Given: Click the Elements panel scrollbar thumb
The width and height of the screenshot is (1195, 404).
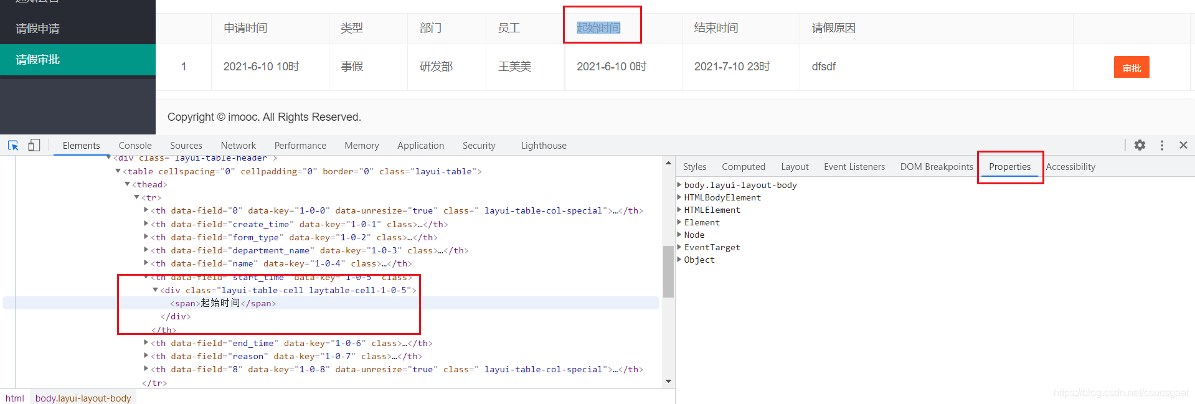Looking at the screenshot, I should pyautogui.click(x=668, y=271).
